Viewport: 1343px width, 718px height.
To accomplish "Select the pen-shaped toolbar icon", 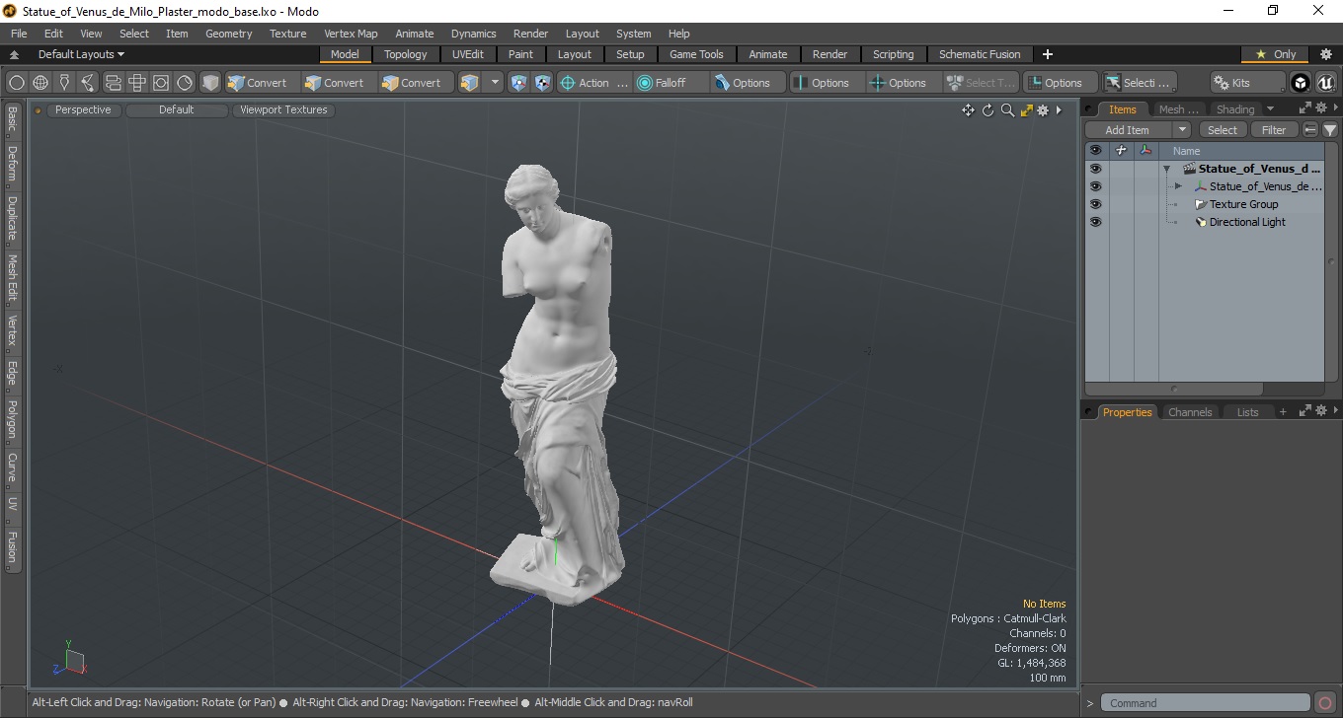I will (x=64, y=83).
